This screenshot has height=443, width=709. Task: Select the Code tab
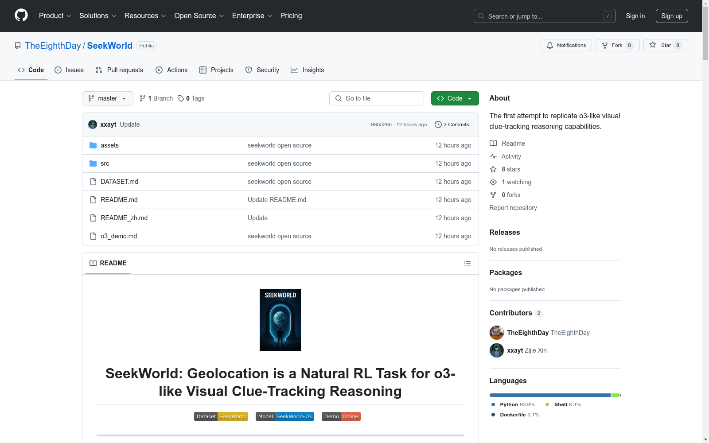coord(31,70)
